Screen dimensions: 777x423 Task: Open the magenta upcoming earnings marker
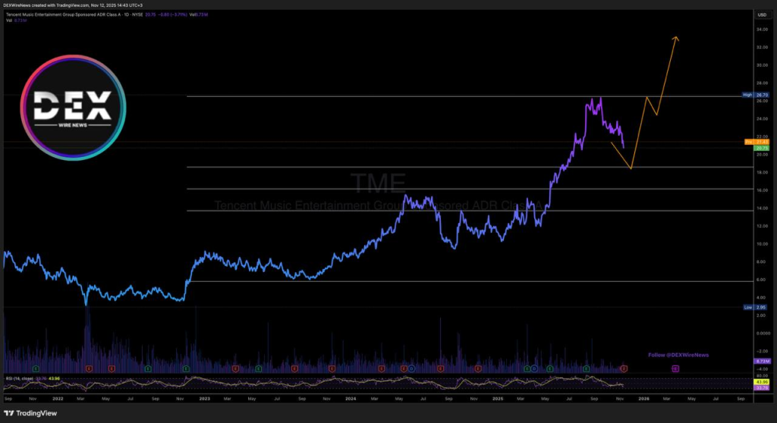click(675, 368)
